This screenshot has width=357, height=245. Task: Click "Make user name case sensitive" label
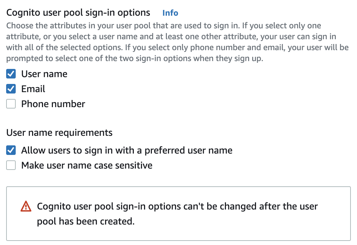[87, 165]
